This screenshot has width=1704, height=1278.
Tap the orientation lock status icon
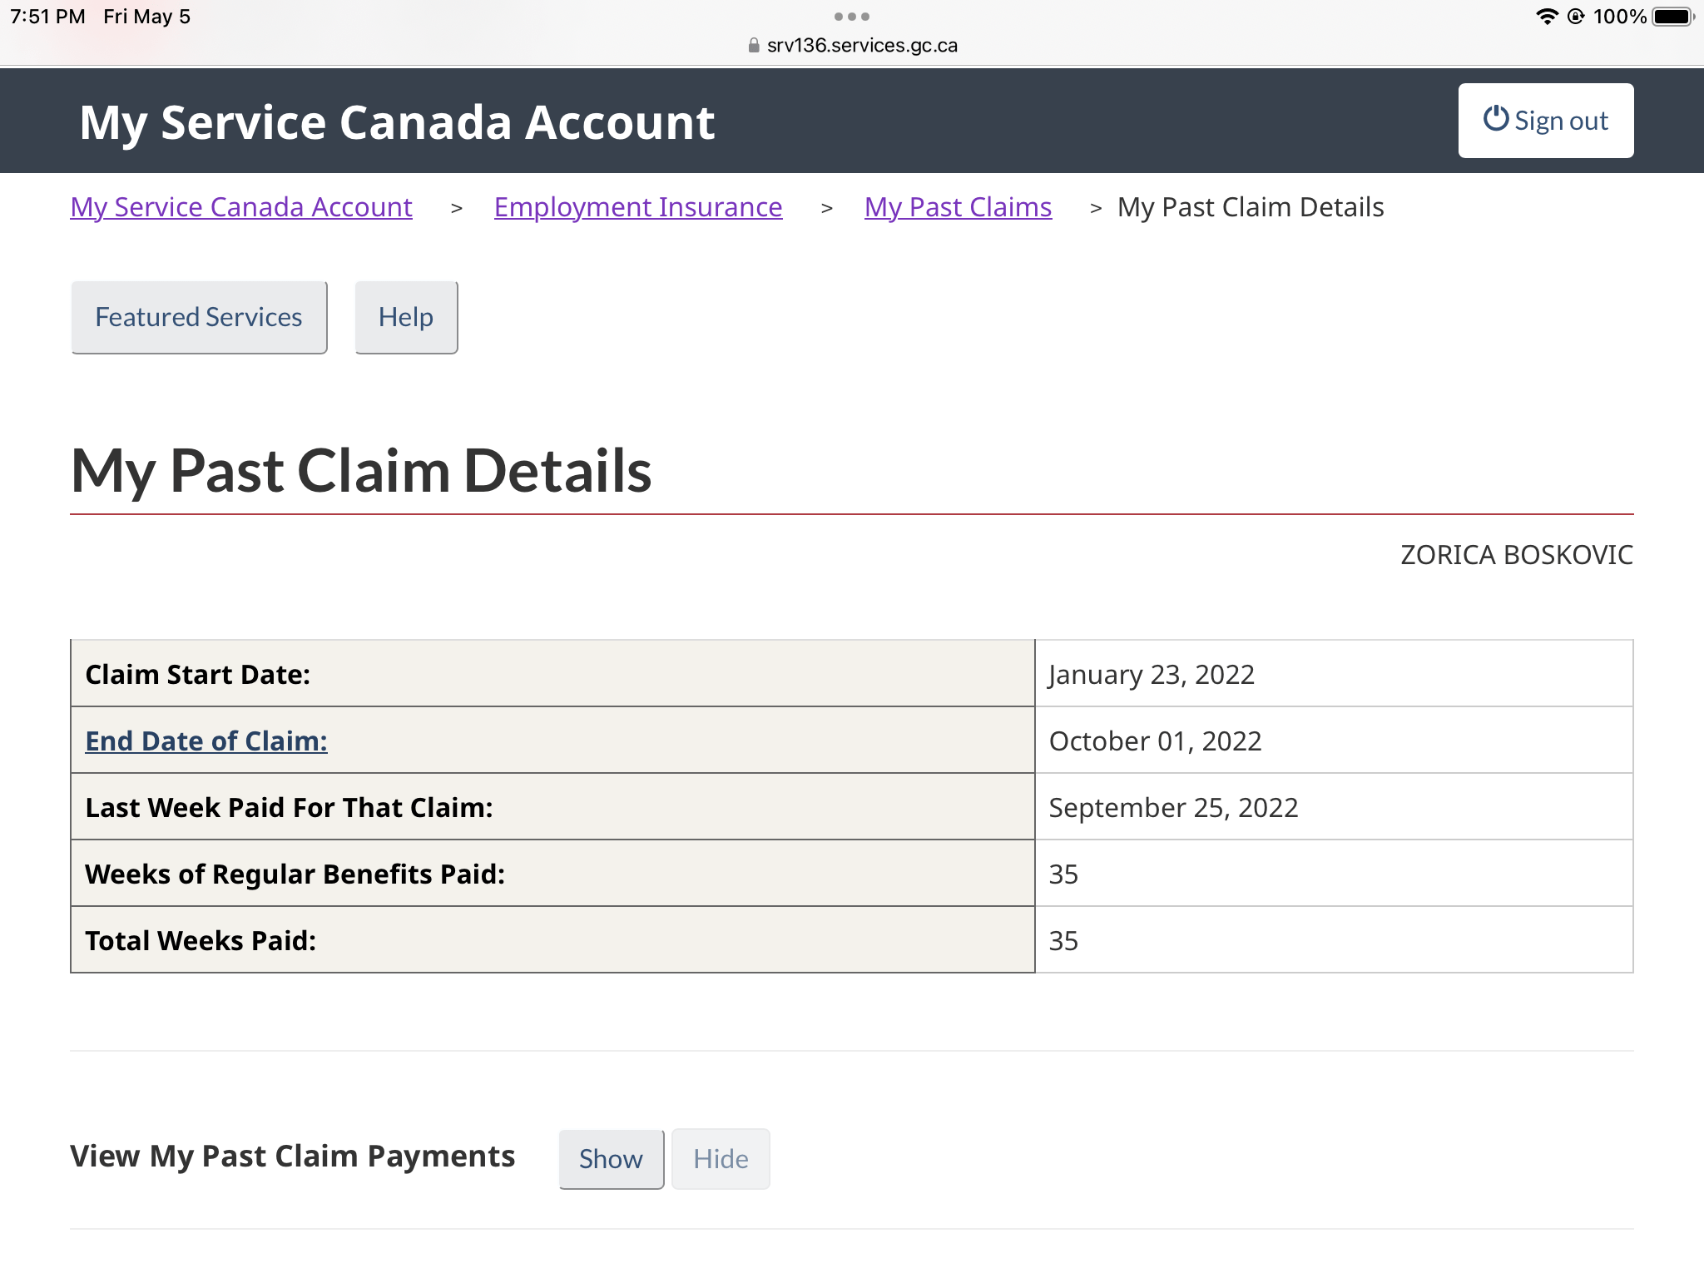tap(1576, 17)
